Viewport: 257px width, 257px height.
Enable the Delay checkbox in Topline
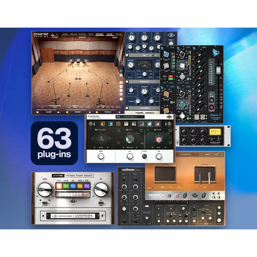click(127, 130)
